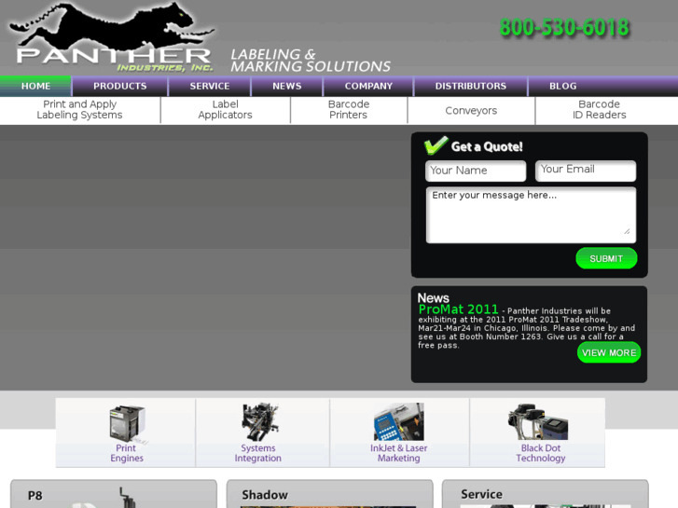Screen dimensions: 678x508
Task: Open the Print Engines product image
Action: click(127, 423)
